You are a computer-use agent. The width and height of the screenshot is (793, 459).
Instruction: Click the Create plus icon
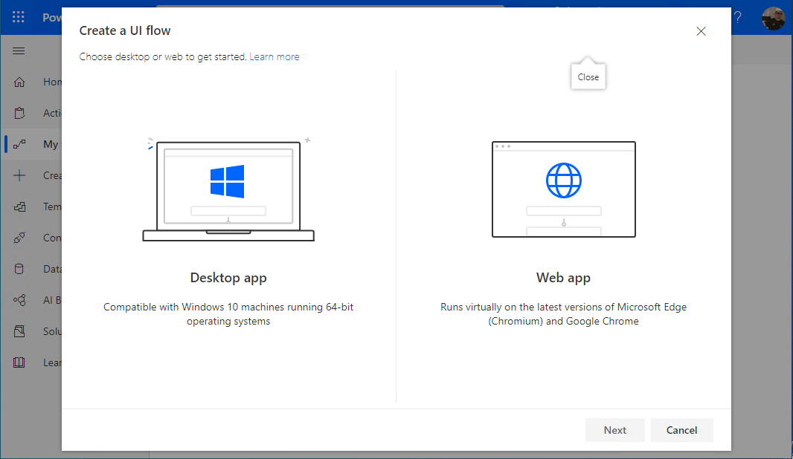(19, 175)
